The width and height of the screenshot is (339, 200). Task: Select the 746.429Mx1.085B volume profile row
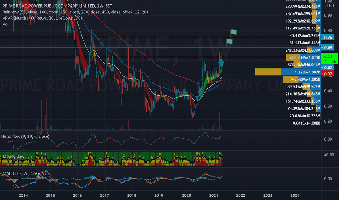(302, 79)
